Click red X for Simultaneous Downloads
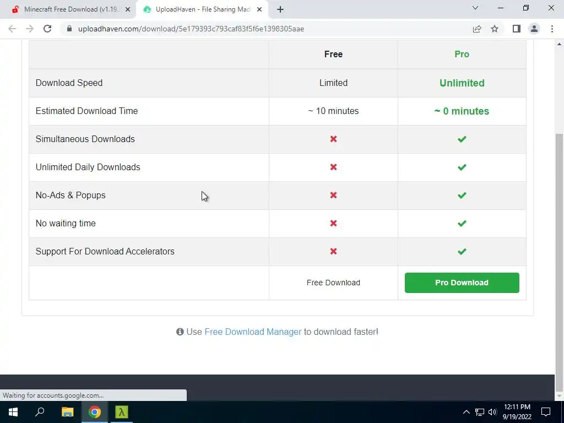Screen dimensions: 564x423 click(x=333, y=139)
